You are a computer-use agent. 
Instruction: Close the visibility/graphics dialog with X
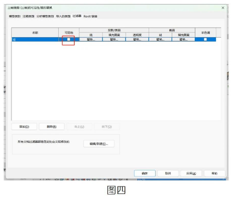coord(223,8)
